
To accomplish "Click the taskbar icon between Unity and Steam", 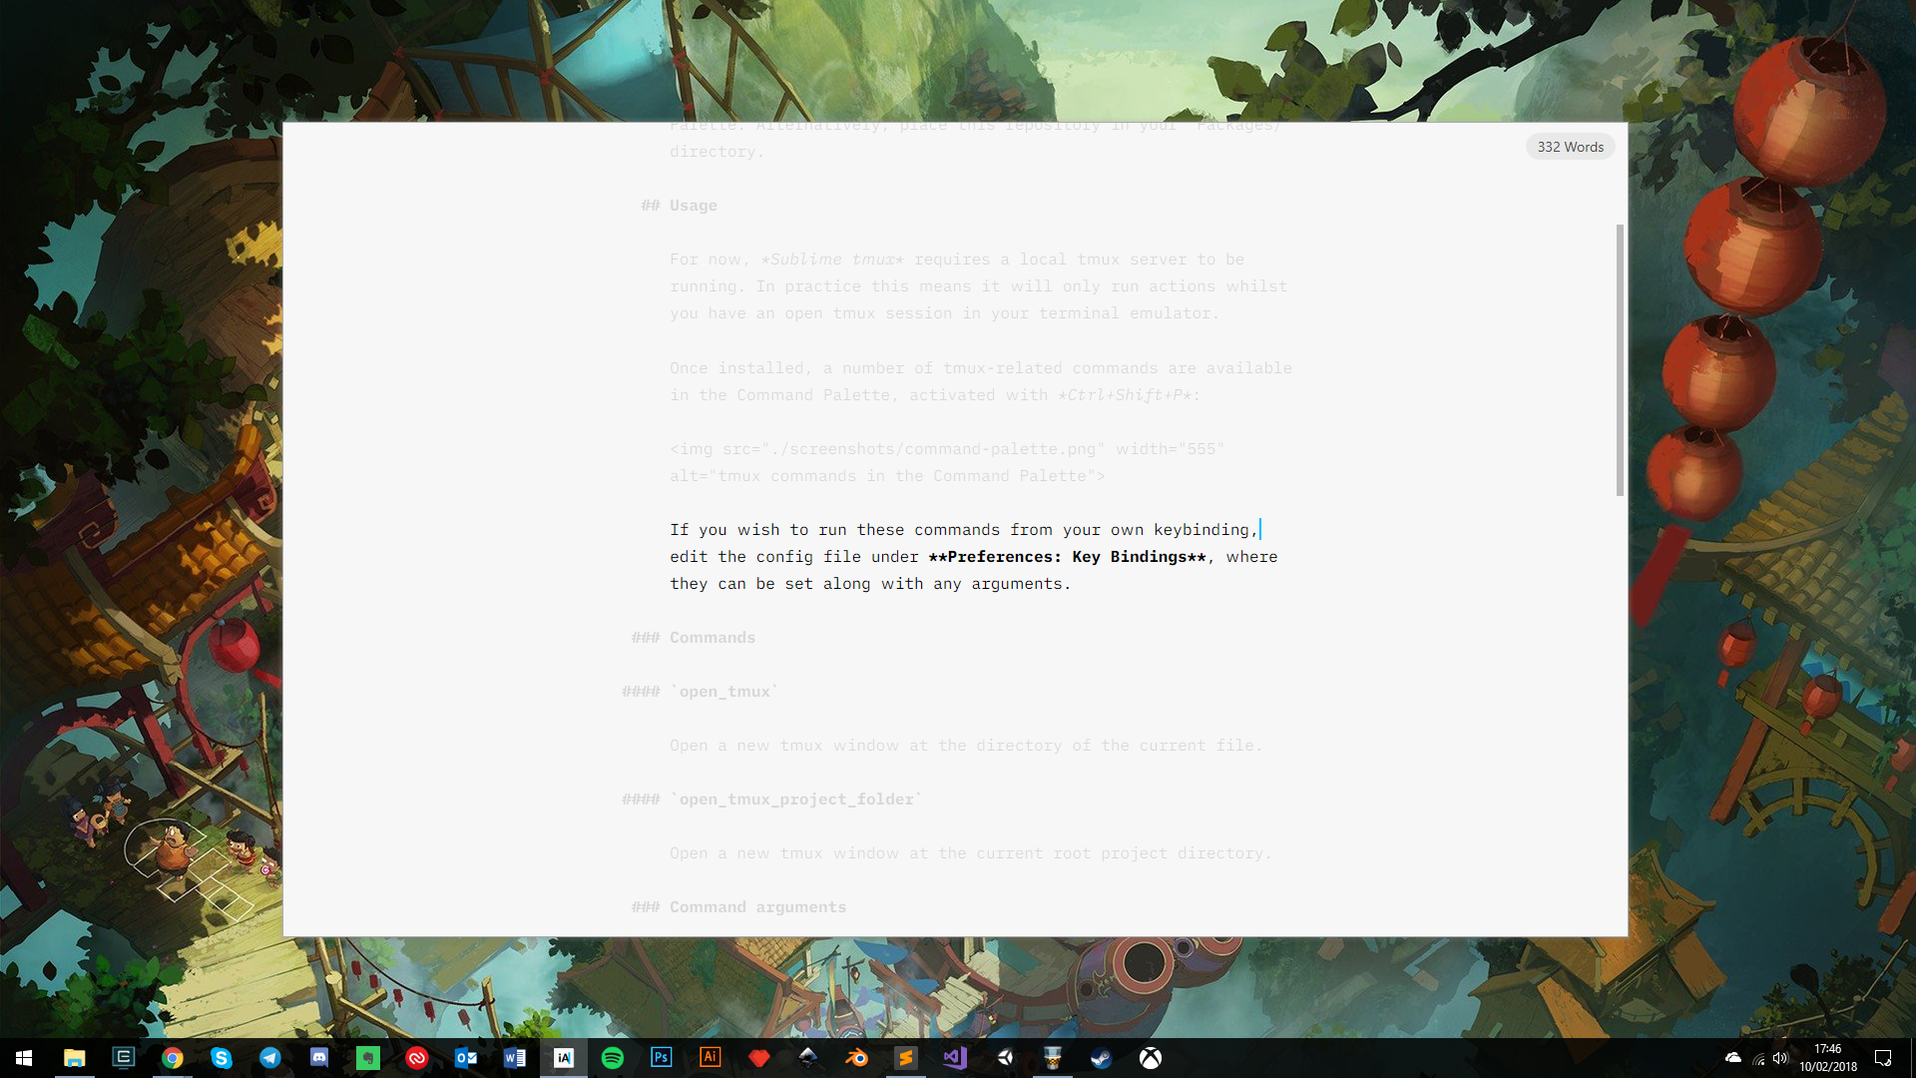I will (1053, 1058).
